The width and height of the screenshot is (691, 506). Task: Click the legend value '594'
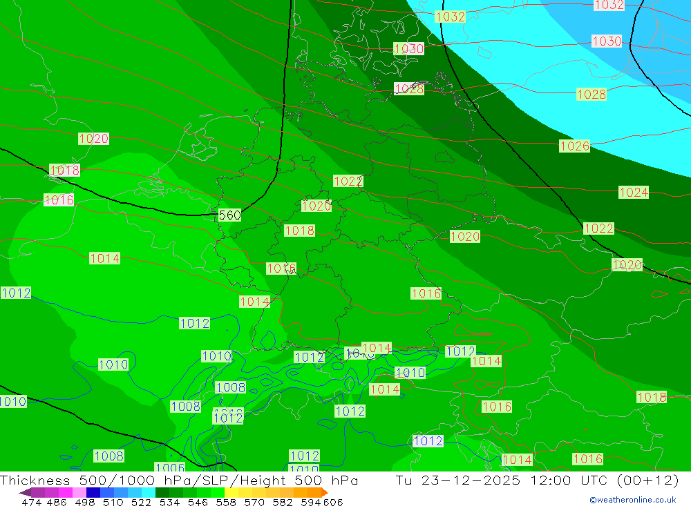click(x=311, y=502)
